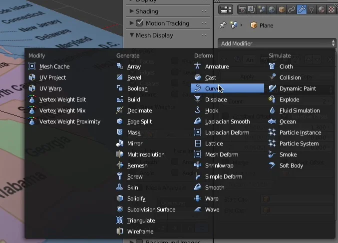Click the Array modifier icon
The image size is (338, 243).
point(120,66)
